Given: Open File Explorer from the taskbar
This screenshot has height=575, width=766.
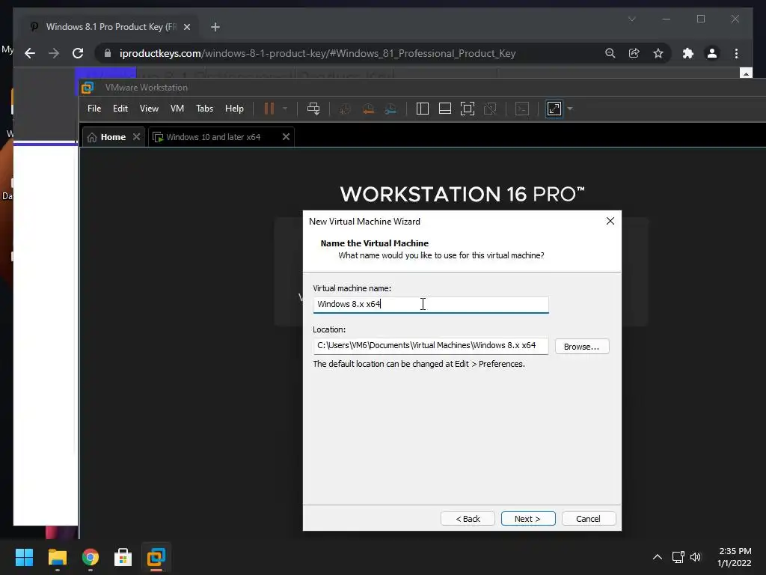Looking at the screenshot, I should tap(57, 557).
